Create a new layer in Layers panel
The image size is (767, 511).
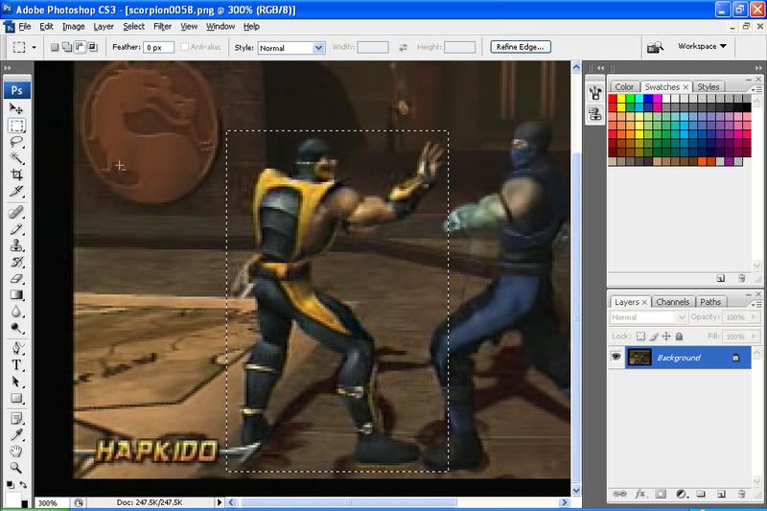tap(721, 494)
